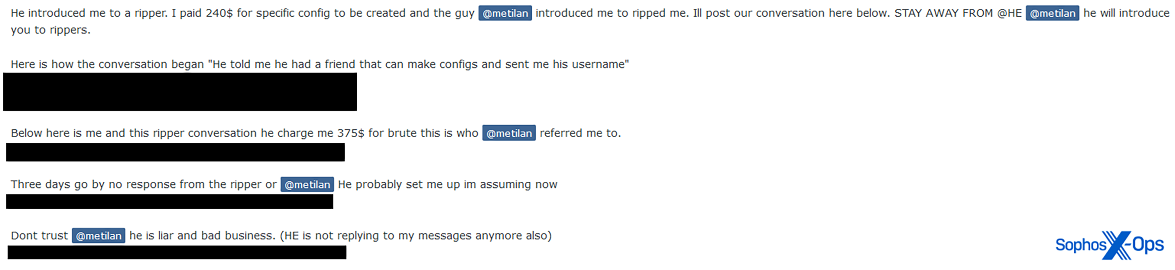Click the @metilan mention after "the guy"
1175x270 pixels.
[505, 13]
